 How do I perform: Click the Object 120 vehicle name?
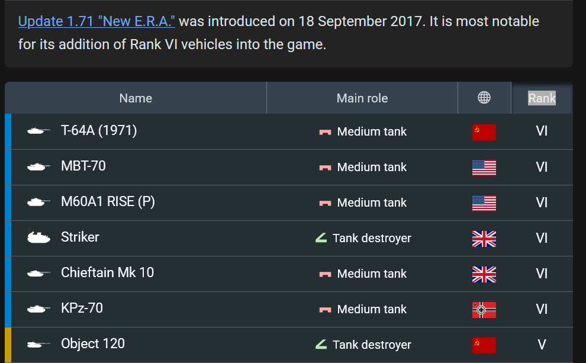click(x=93, y=343)
